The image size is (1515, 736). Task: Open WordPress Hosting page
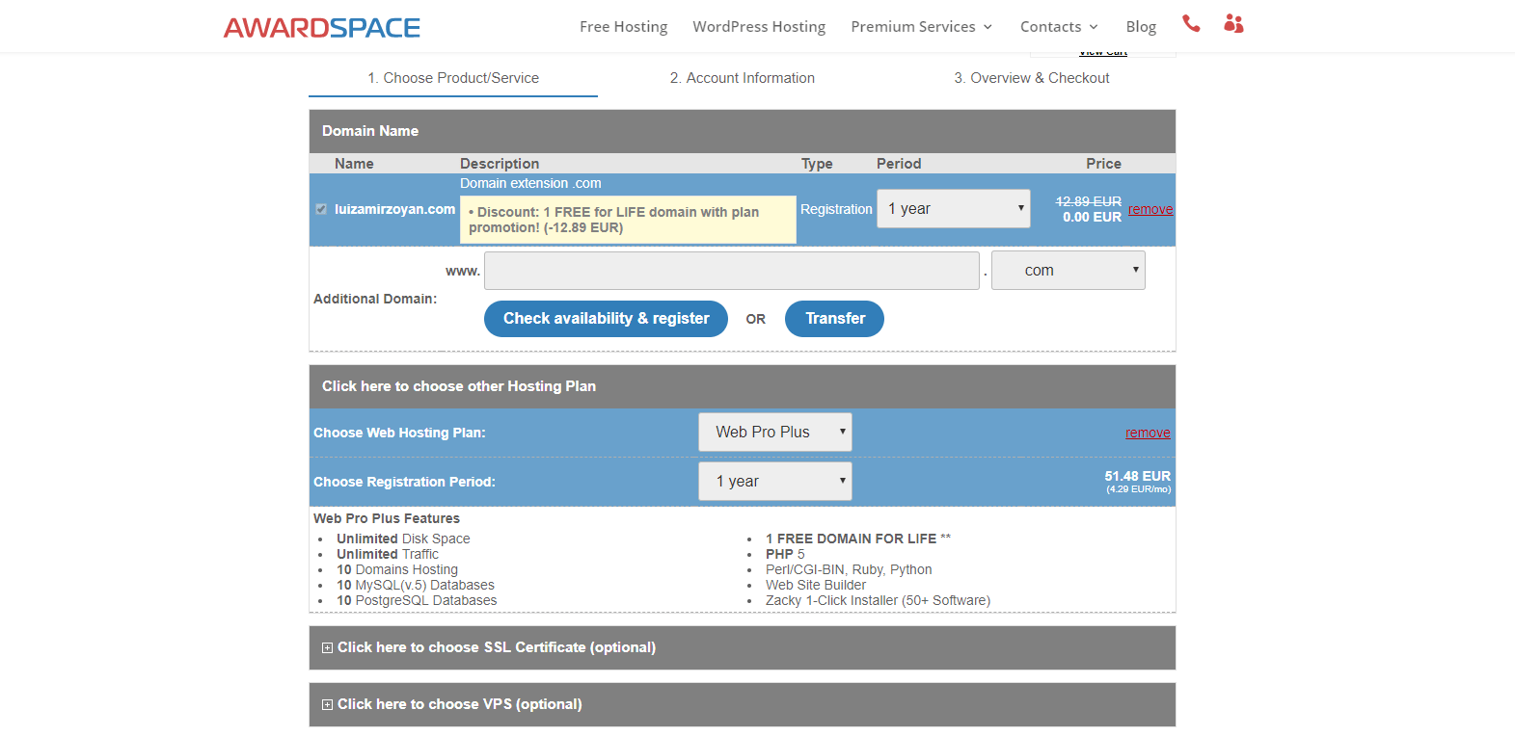759,27
